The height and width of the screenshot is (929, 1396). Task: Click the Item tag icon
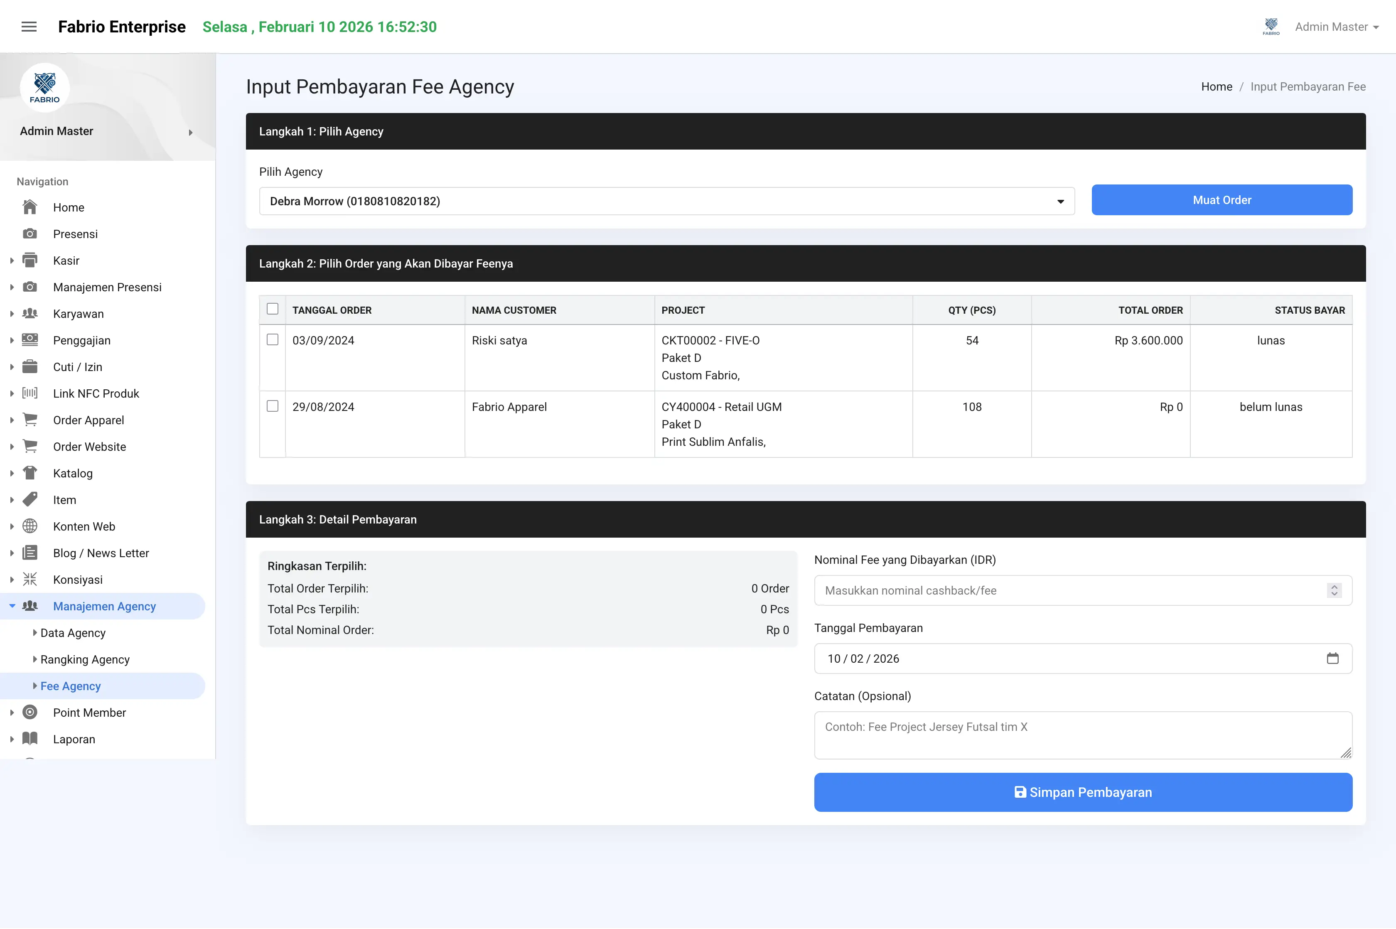pyautogui.click(x=29, y=499)
